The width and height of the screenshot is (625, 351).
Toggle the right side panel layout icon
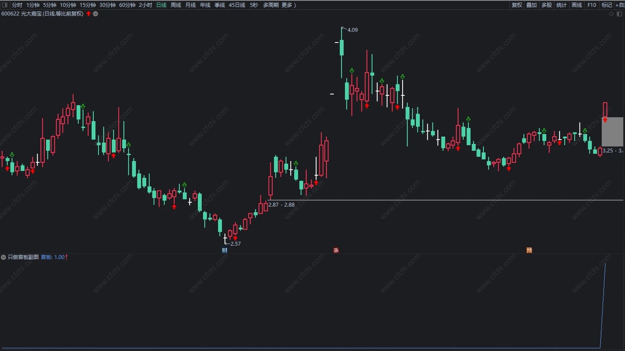(619, 14)
